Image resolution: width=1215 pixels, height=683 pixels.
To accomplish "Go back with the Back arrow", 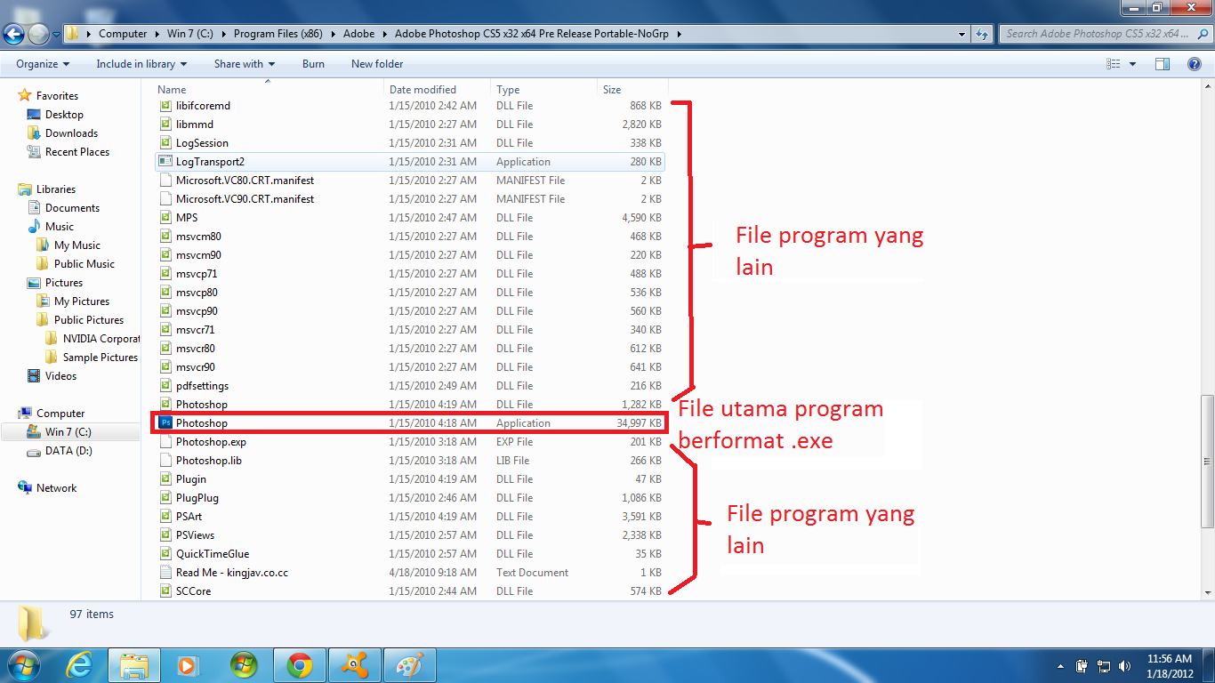I will click(x=13, y=34).
